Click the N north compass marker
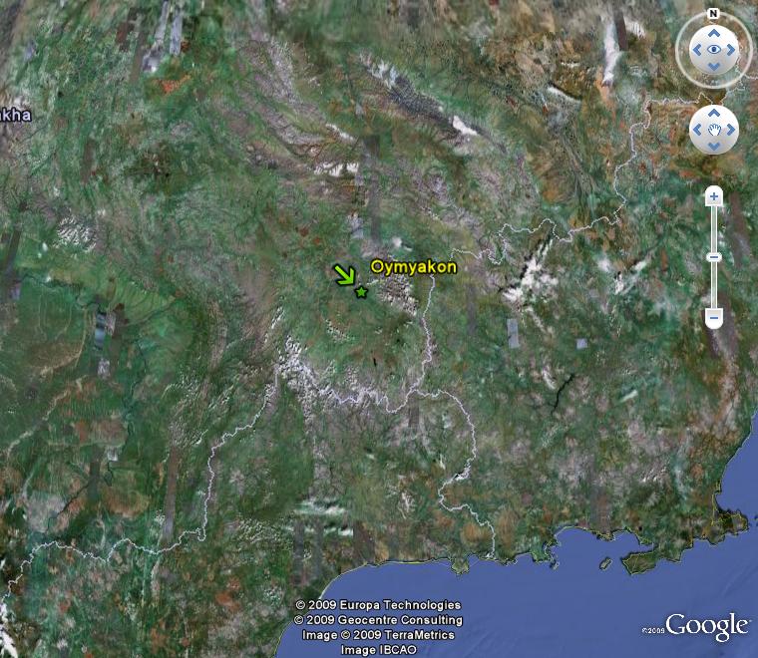This screenshot has width=758, height=658. point(713,14)
